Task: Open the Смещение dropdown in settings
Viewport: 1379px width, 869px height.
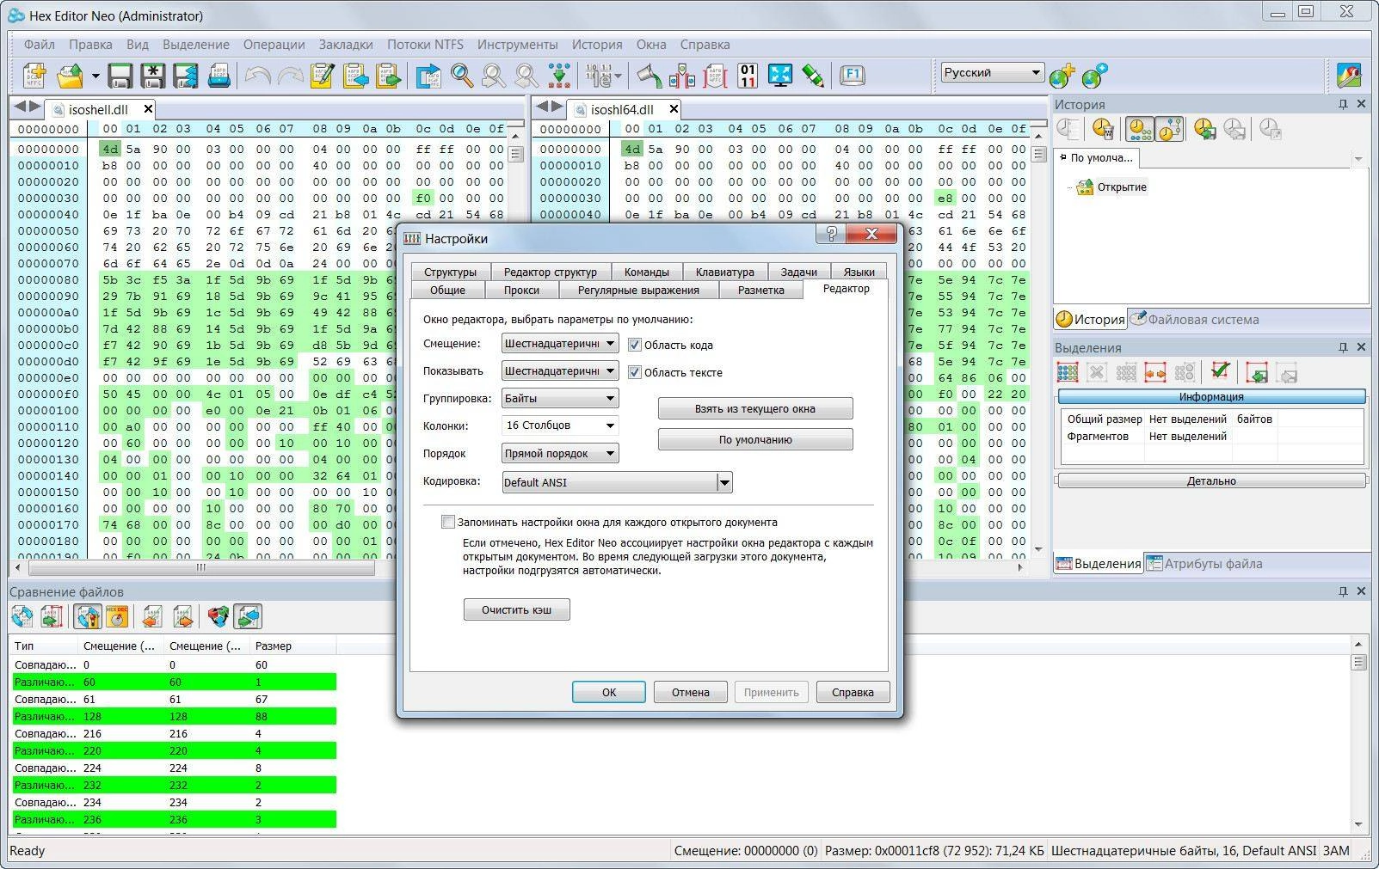Action: pyautogui.click(x=560, y=344)
